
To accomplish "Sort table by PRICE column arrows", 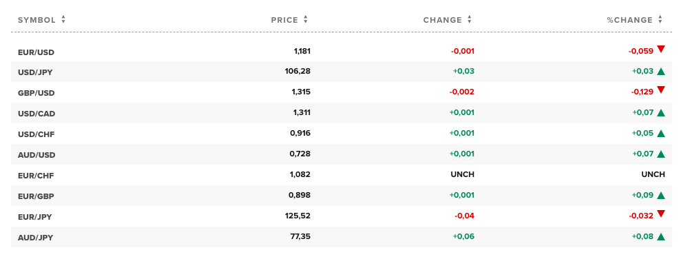I will [x=306, y=19].
